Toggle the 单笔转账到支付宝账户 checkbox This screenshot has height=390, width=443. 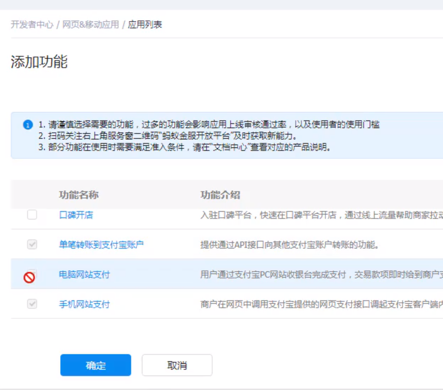point(32,245)
